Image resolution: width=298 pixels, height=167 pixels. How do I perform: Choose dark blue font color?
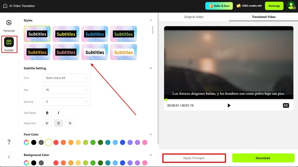[123, 142]
